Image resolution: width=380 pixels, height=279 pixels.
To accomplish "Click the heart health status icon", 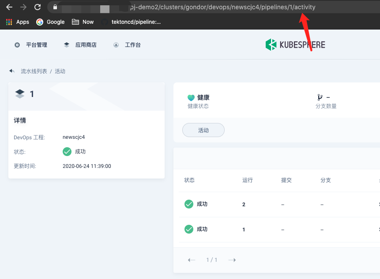I will click(191, 98).
